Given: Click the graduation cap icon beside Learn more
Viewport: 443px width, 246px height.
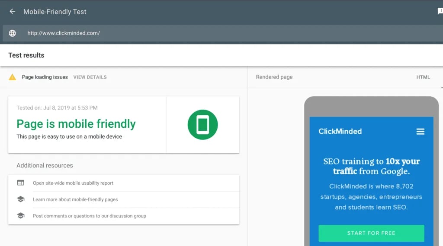Looking at the screenshot, I should point(21,199).
